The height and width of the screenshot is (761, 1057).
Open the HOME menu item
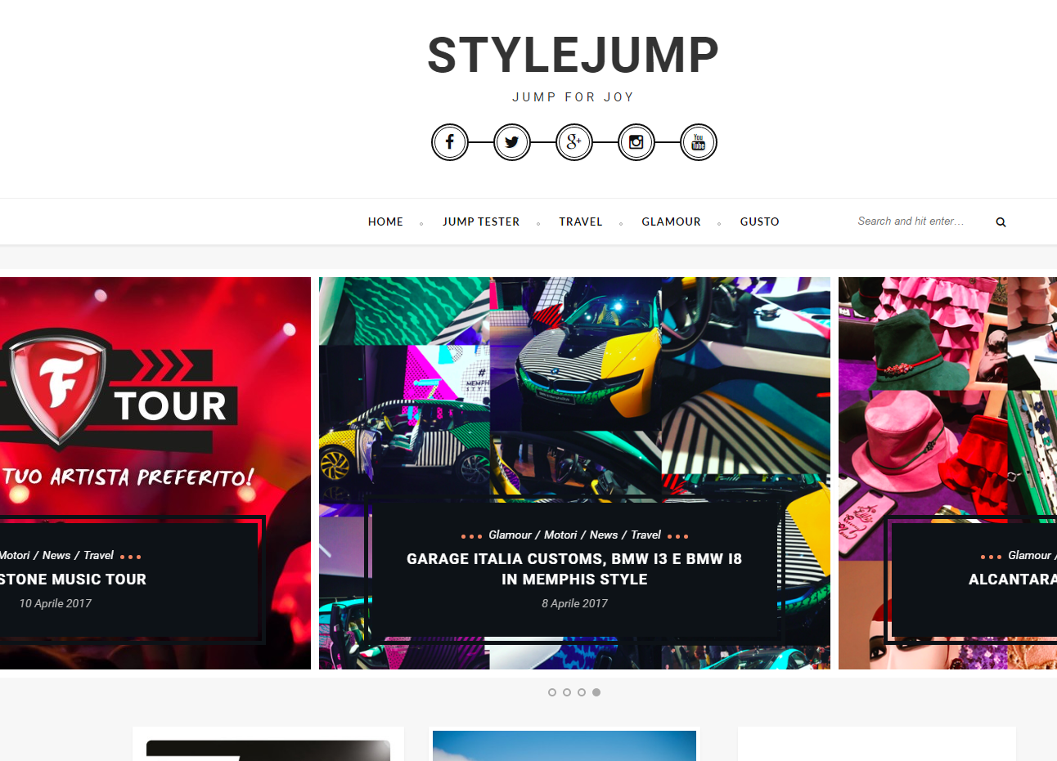pyautogui.click(x=385, y=222)
